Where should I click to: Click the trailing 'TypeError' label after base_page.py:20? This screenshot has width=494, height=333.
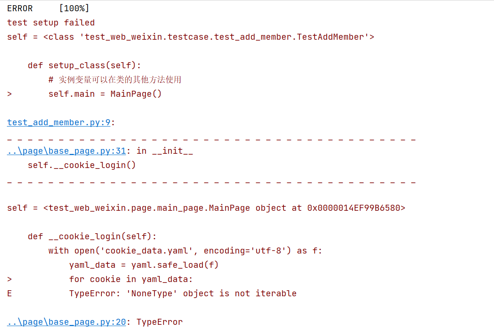pos(160,322)
